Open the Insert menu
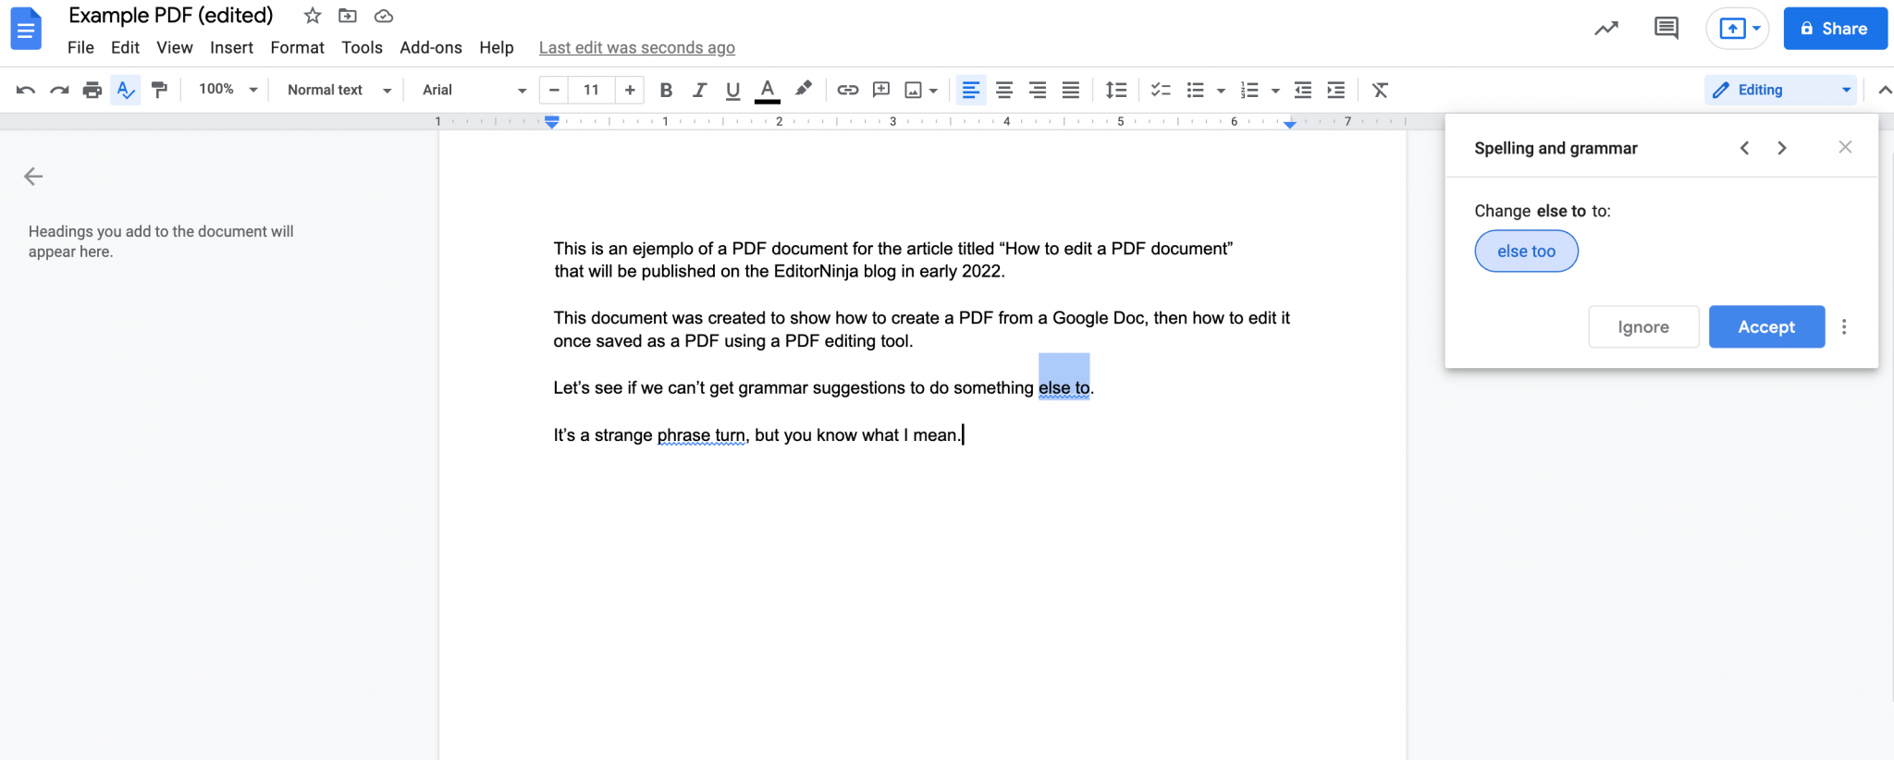This screenshot has height=760, width=1894. click(x=231, y=47)
